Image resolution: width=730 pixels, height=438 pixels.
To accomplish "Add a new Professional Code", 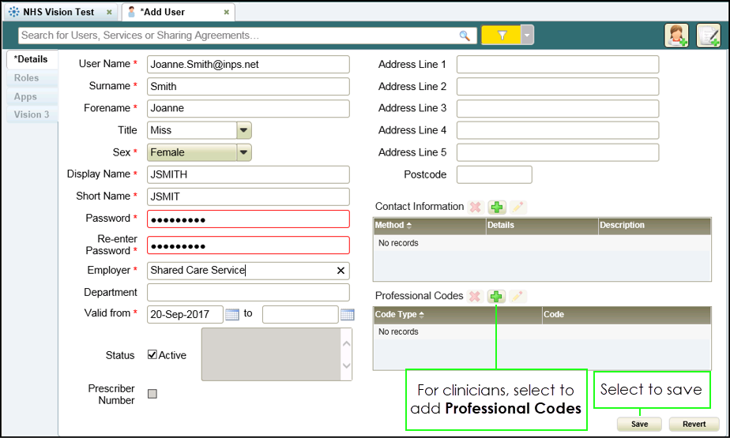I will pos(496,297).
